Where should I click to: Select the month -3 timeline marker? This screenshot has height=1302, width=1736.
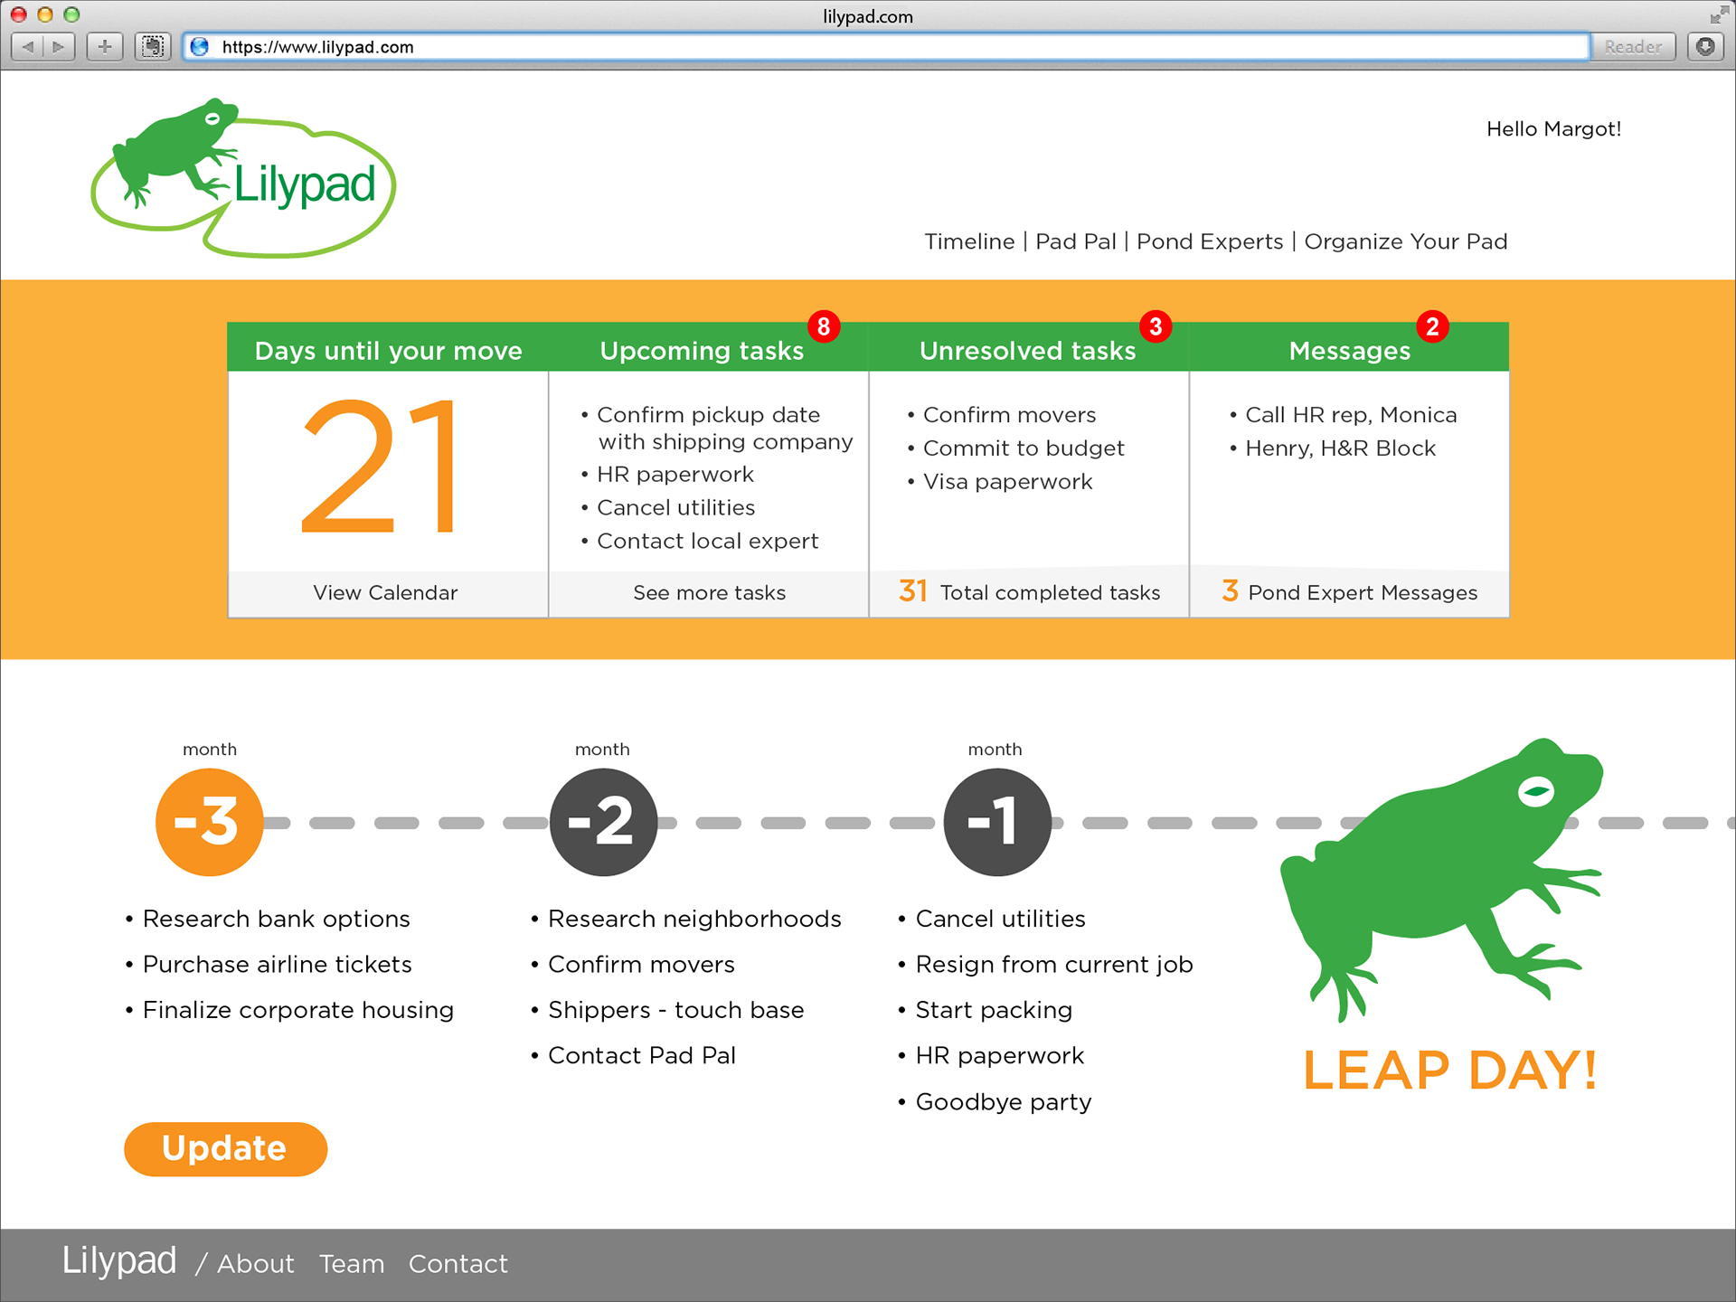[209, 822]
